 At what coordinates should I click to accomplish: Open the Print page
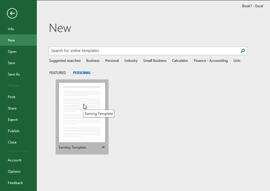12,97
